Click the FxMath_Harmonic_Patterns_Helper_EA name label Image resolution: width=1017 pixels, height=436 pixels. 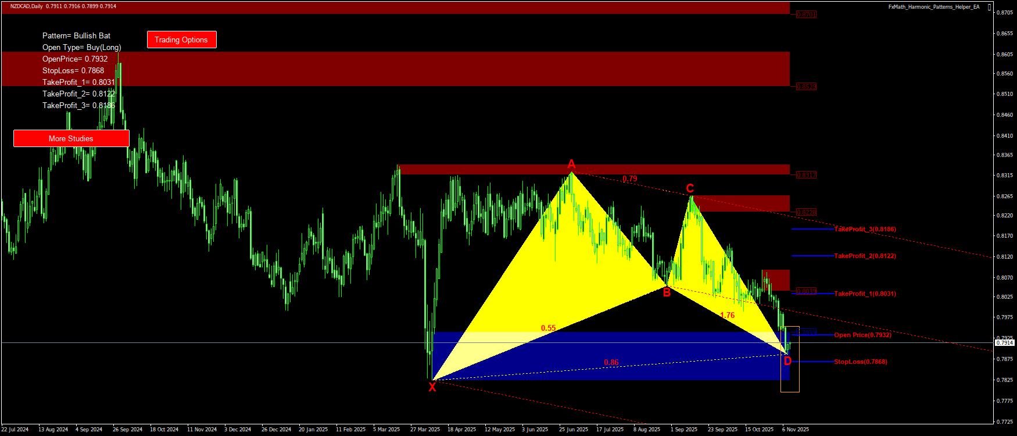click(933, 7)
